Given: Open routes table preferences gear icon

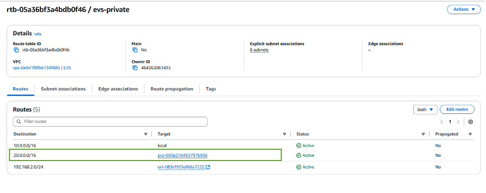Looking at the screenshot, I should coord(470,121).
